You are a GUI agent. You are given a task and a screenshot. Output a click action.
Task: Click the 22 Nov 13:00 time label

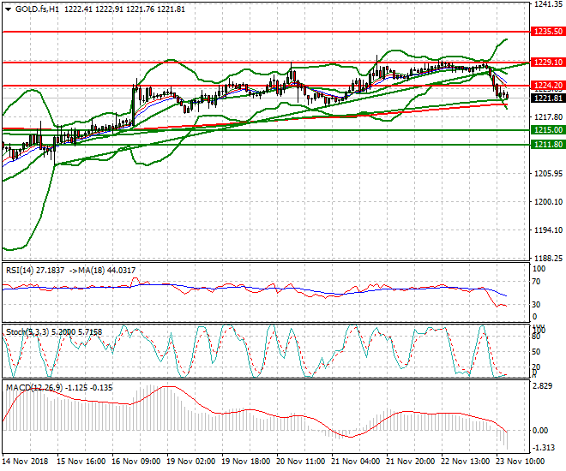(466, 462)
